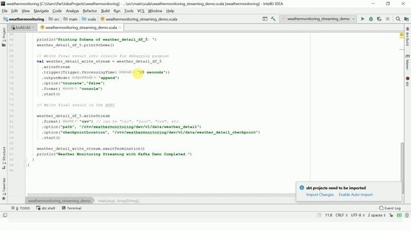Open the Help menu

click(x=170, y=11)
